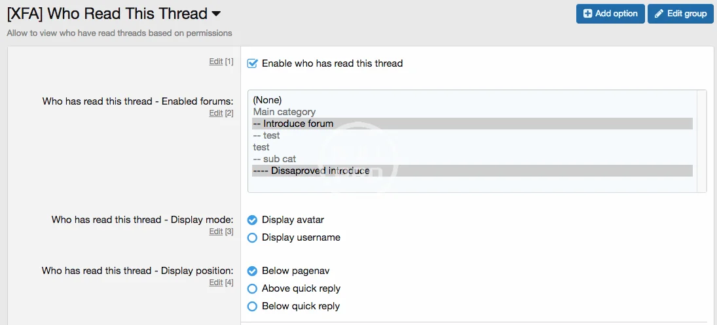
Task: Select Display avatar radio option
Action: coord(252,220)
